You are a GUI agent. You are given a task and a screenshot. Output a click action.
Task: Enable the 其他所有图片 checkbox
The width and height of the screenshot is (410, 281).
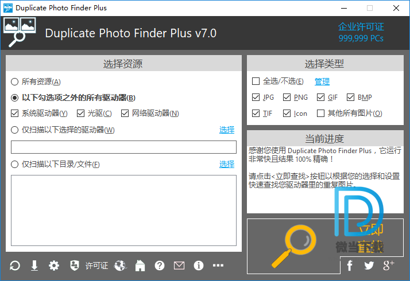tap(320, 114)
